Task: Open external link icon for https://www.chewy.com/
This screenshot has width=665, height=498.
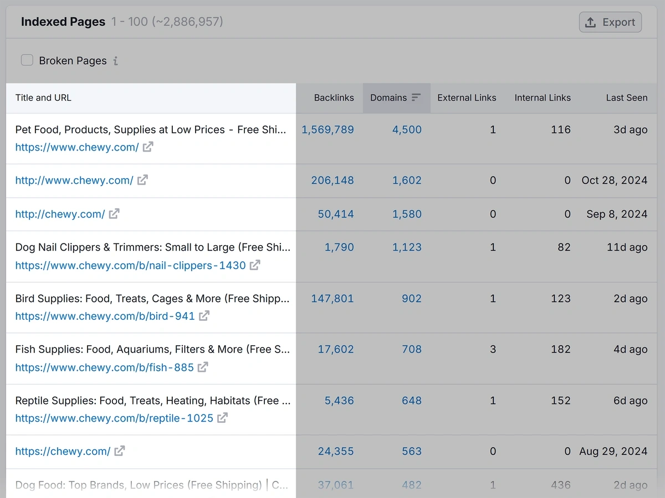Action: pos(148,147)
